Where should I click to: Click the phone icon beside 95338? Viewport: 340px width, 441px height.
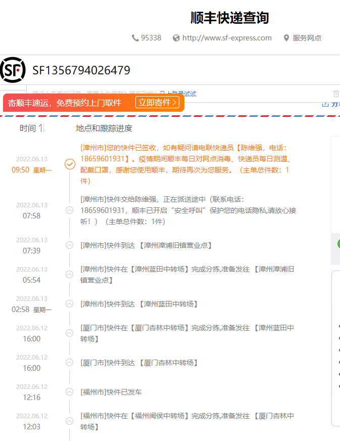pos(135,38)
